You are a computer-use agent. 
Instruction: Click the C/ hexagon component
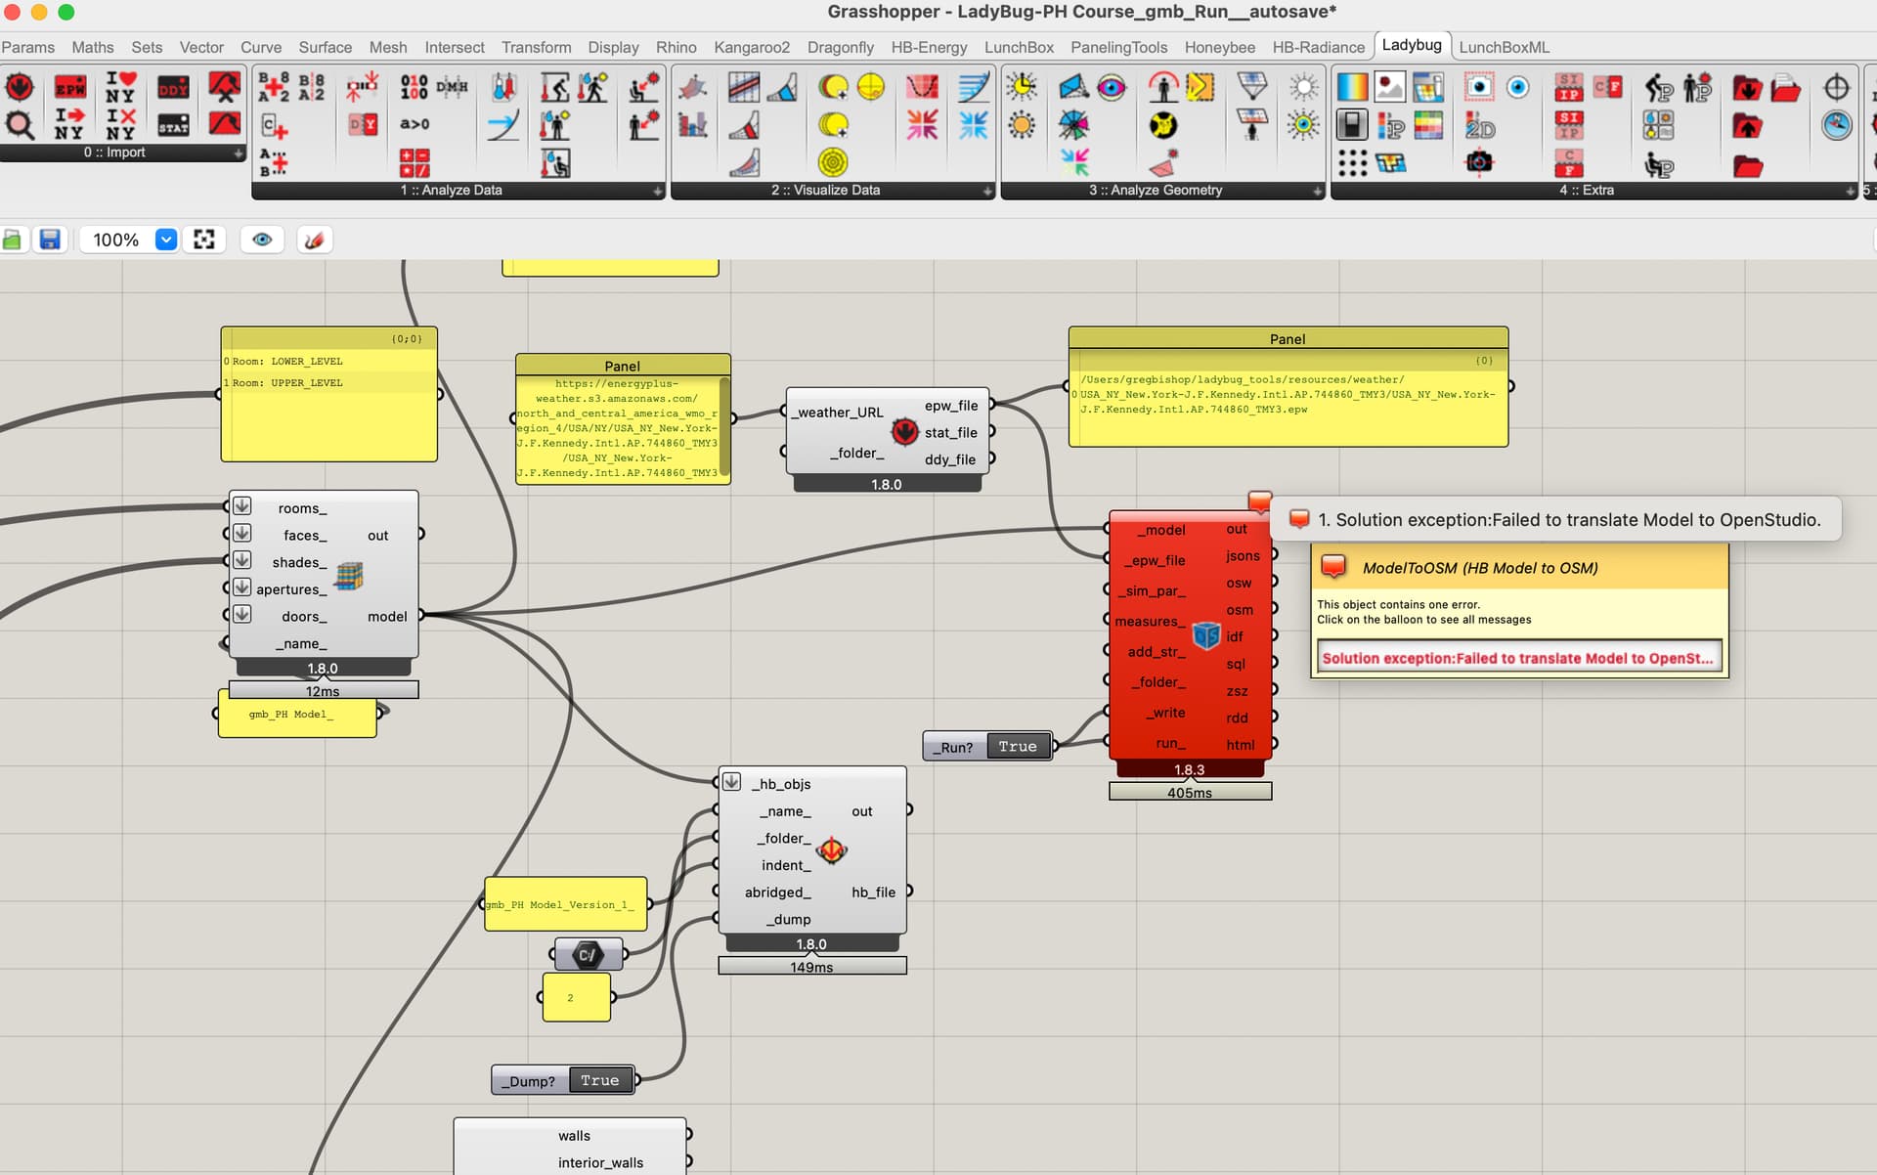[x=588, y=954]
